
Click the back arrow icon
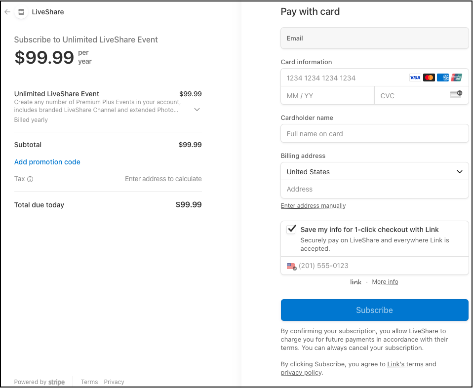7,12
